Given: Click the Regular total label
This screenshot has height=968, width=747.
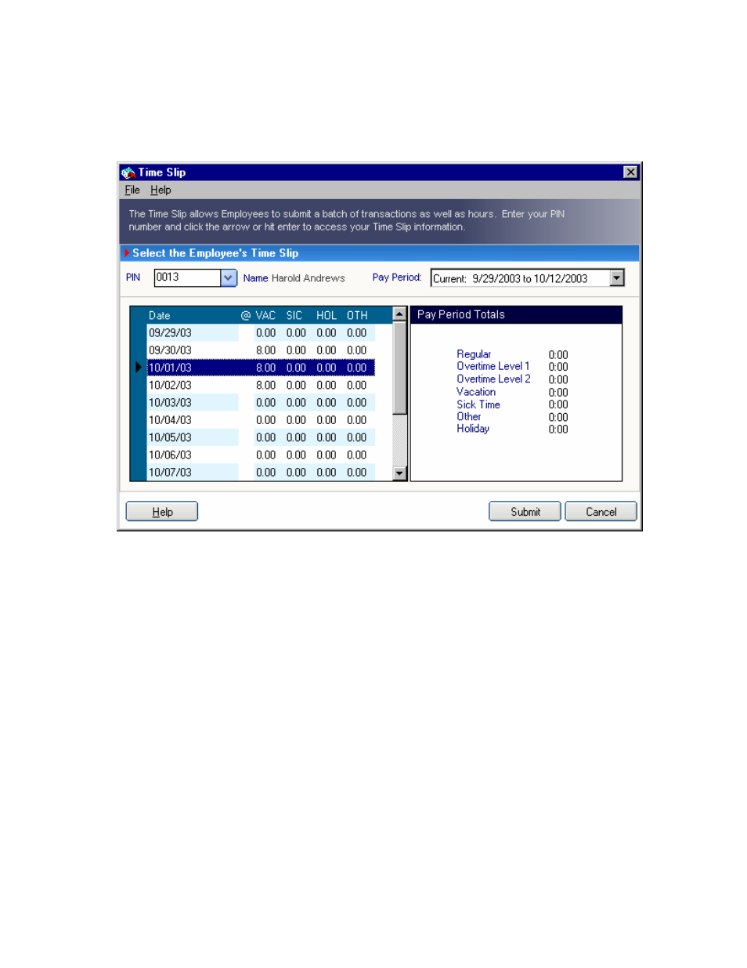Looking at the screenshot, I should click(x=474, y=354).
